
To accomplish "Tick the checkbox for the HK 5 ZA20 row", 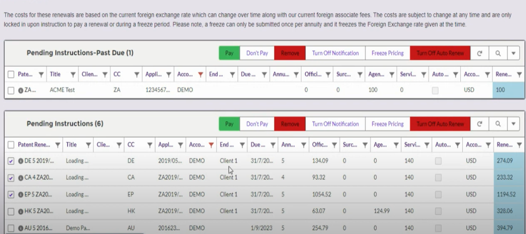I will coord(11,211).
